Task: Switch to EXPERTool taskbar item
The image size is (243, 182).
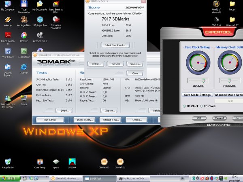Action: pos(99,178)
